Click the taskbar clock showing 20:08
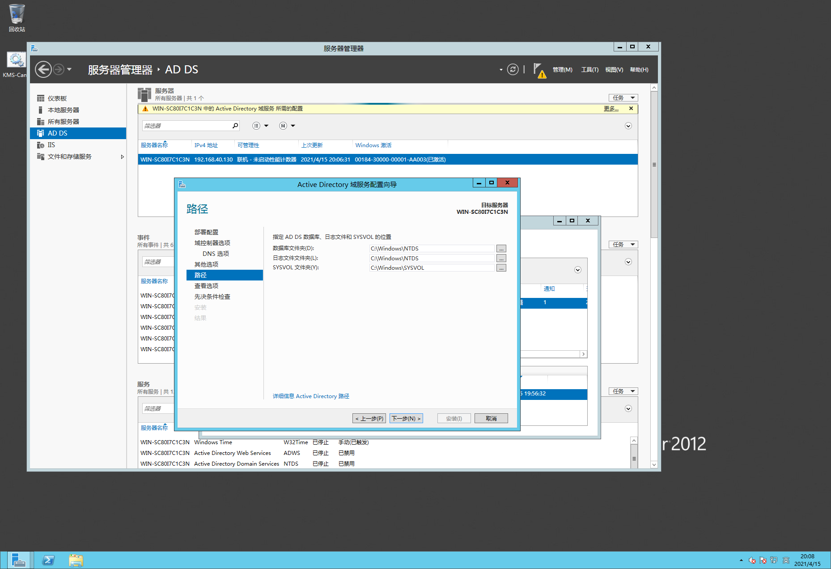Screen dimensions: 831x569 click(x=807, y=560)
